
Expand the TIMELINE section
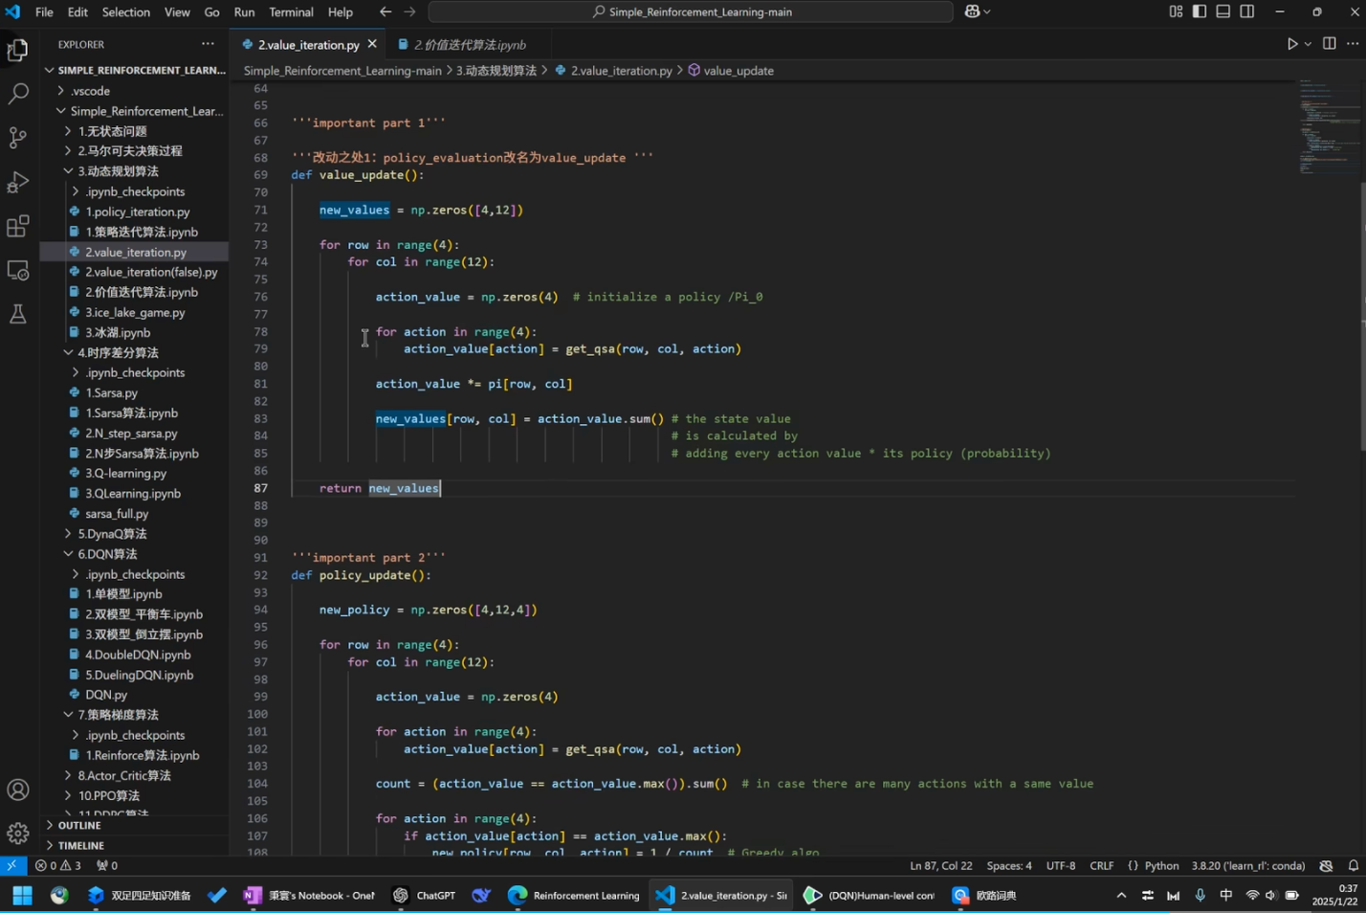(134, 845)
